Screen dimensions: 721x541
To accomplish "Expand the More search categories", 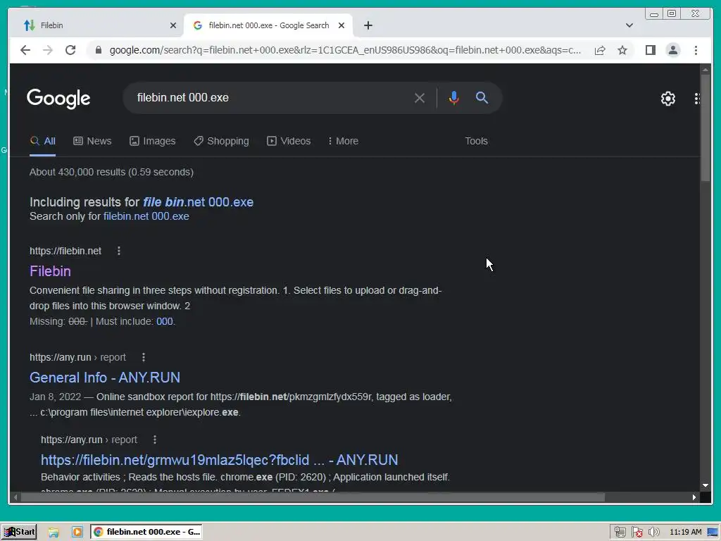I will tap(343, 141).
